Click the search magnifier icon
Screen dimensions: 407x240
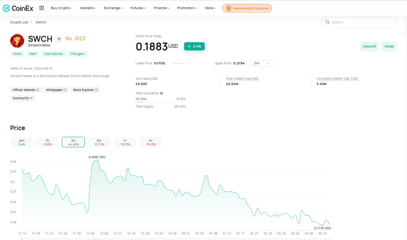pos(328,22)
